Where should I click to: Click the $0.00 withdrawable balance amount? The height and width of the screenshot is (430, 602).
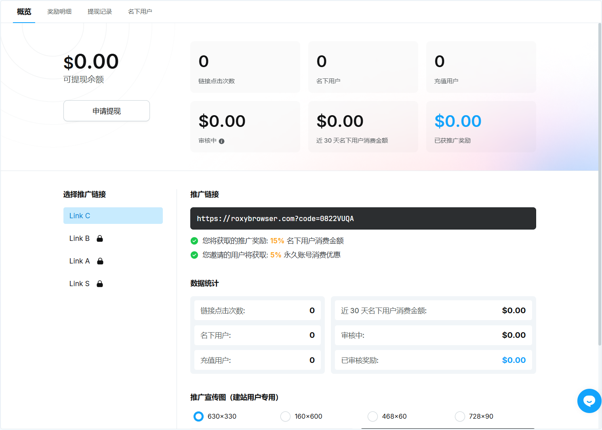pyautogui.click(x=91, y=62)
